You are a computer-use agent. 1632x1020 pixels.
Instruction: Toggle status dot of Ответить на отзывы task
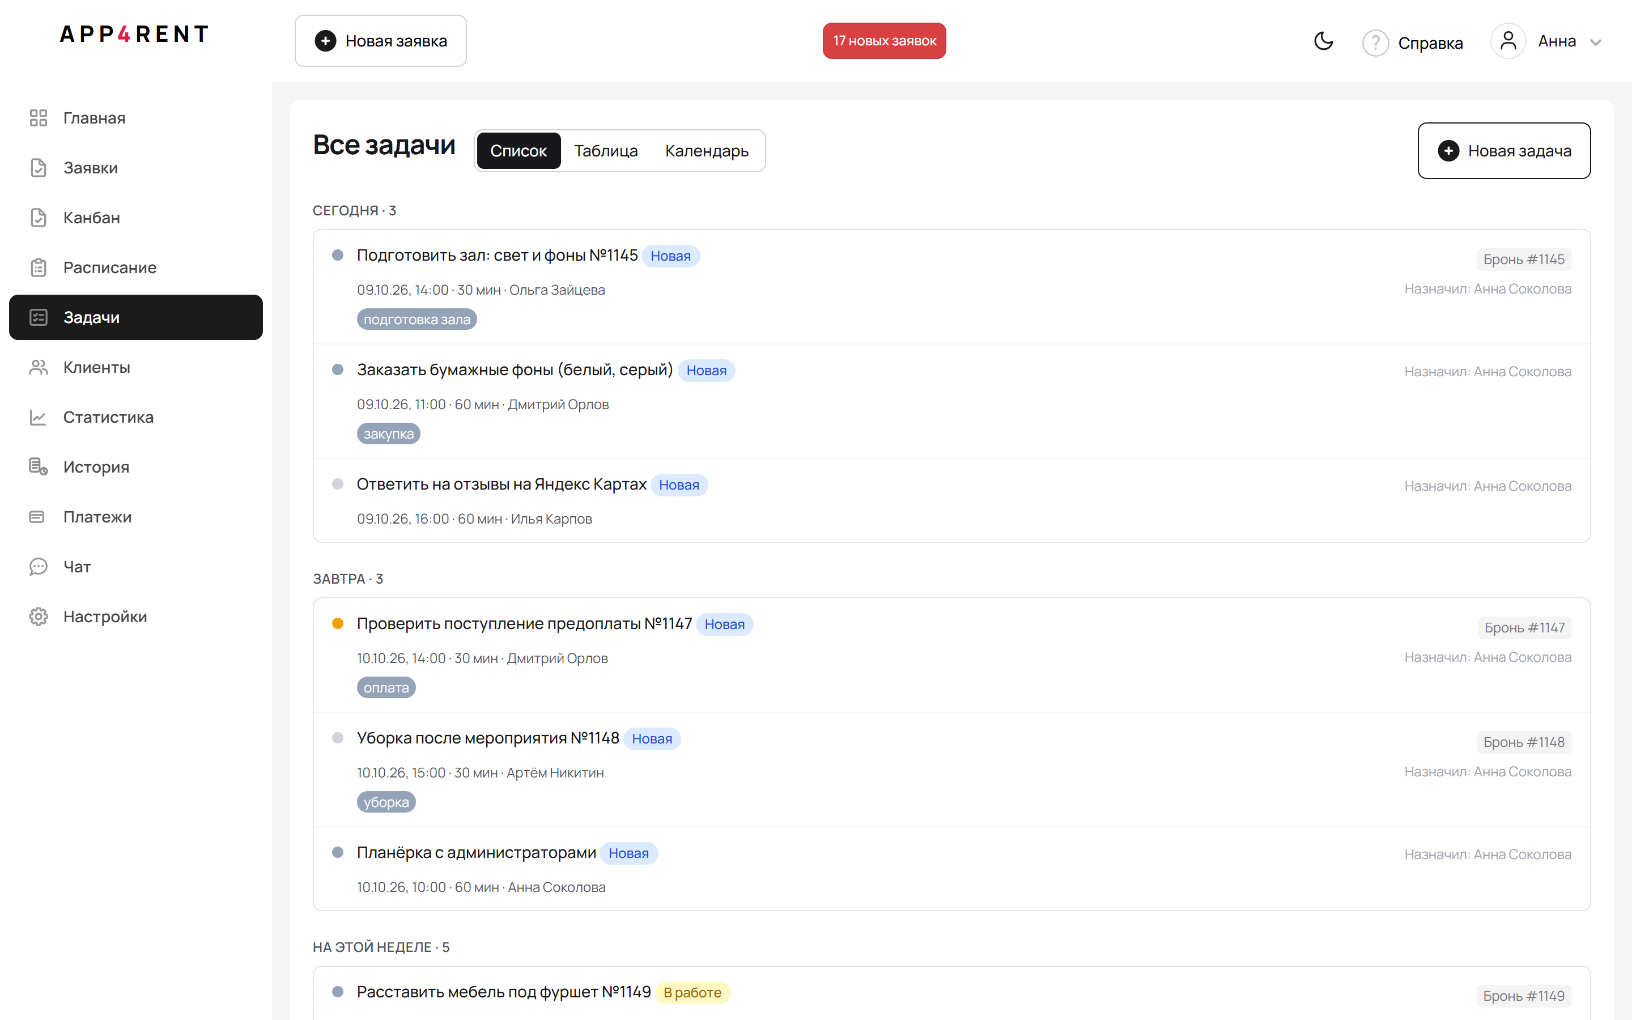[x=338, y=484]
